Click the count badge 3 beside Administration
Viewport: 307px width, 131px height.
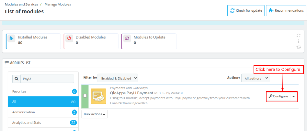(x=74, y=112)
